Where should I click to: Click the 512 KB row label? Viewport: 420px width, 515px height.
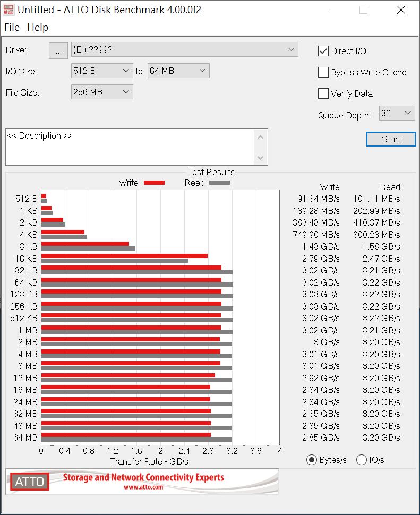tap(24, 318)
